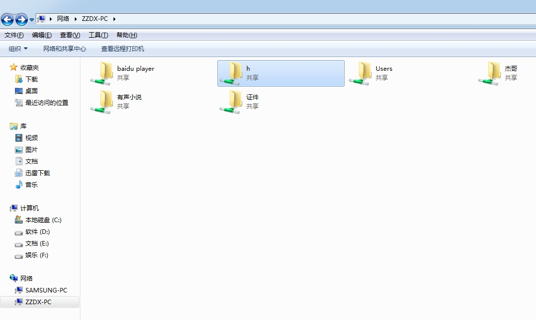Click the 库 libraries icon

14,126
